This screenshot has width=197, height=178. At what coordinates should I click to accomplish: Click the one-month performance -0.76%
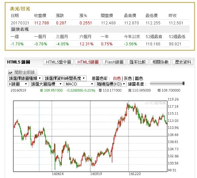41,44
